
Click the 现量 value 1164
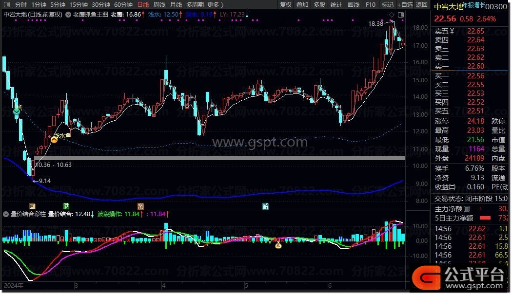(x=476, y=149)
